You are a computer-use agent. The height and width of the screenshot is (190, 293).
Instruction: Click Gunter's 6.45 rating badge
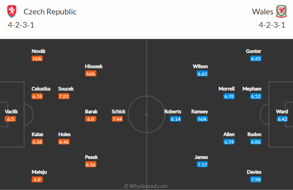(x=256, y=58)
